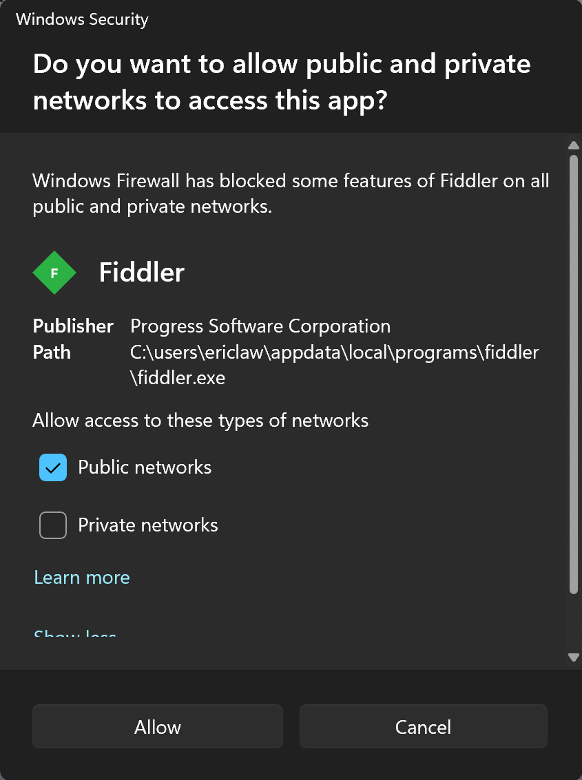Click the Path field label

click(52, 352)
